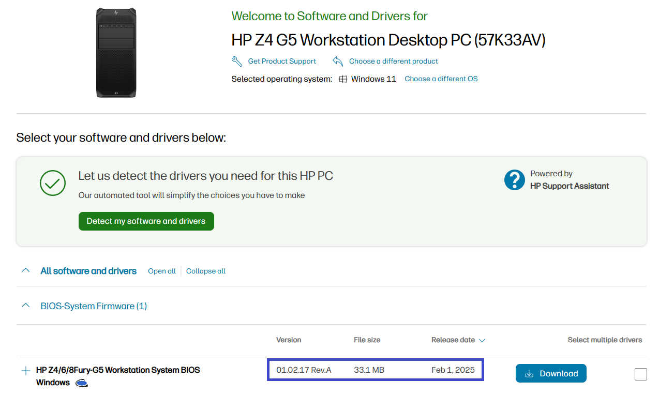Check the Select multiple drivers checkbox for the BIOS
The width and height of the screenshot is (659, 396).
click(640, 374)
